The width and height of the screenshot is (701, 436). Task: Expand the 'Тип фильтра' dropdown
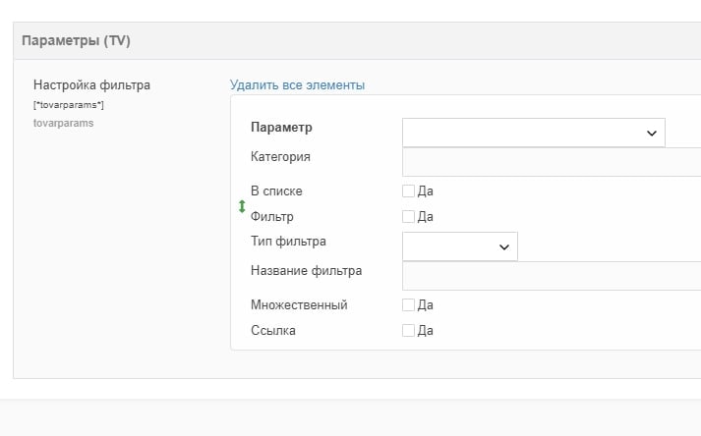pos(459,246)
